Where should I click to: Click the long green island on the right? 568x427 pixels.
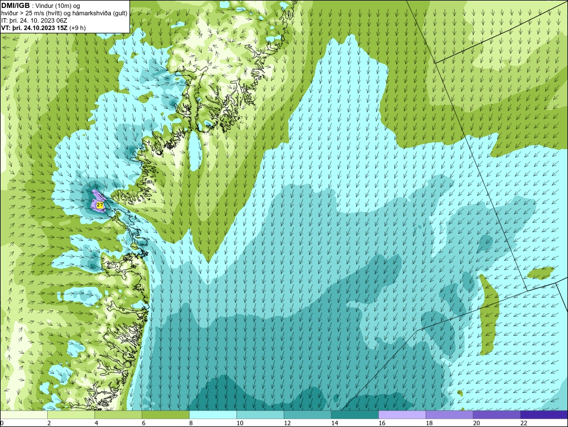coord(489,315)
